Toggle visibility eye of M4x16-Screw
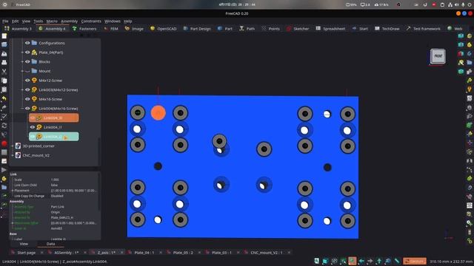 pyautogui.click(x=27, y=99)
